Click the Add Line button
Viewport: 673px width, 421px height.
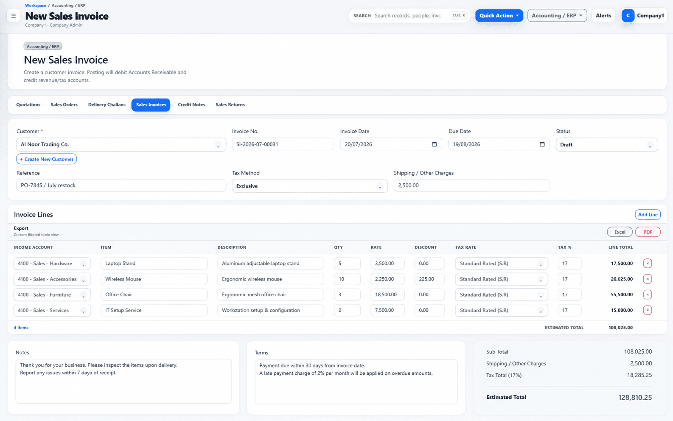coord(648,215)
